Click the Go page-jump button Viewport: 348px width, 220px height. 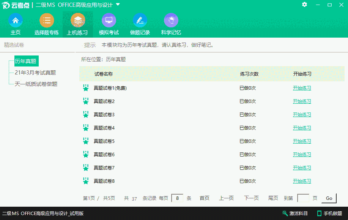coord(329,198)
